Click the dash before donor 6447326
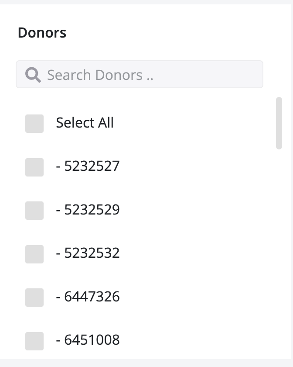The width and height of the screenshot is (293, 367). point(58,298)
